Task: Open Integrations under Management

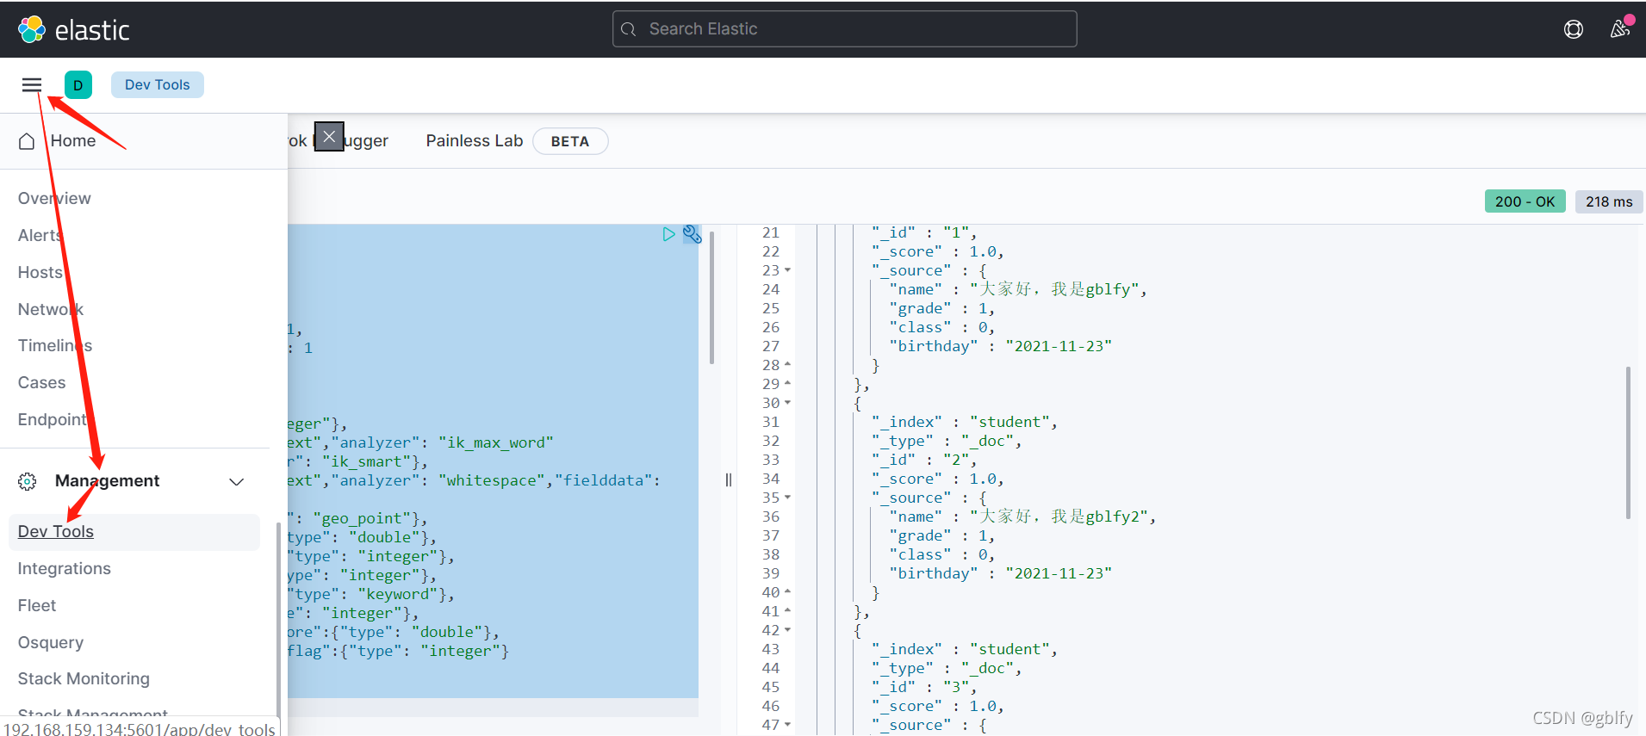Action: 65,568
